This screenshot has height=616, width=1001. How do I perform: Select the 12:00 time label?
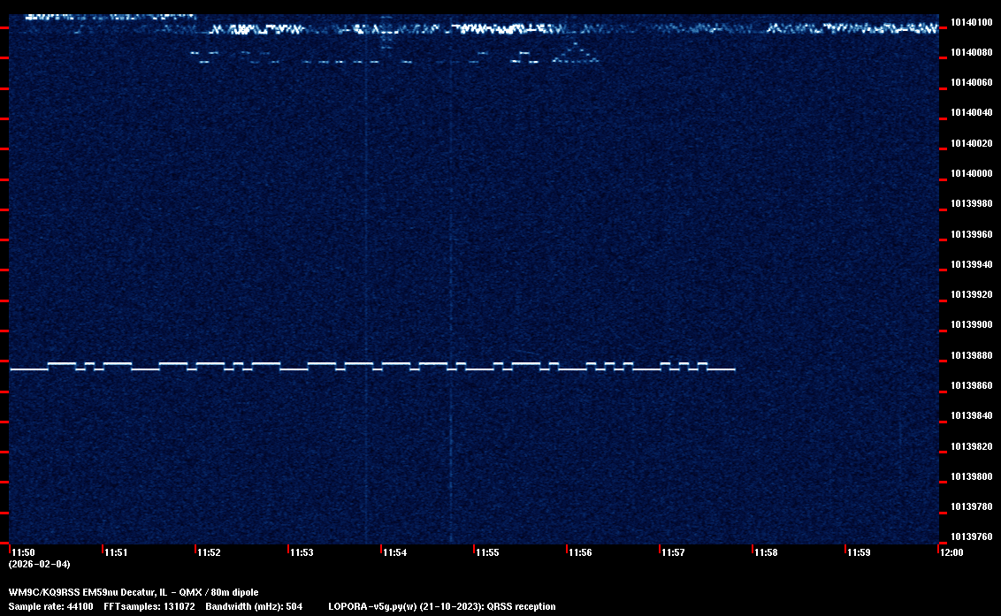951,552
